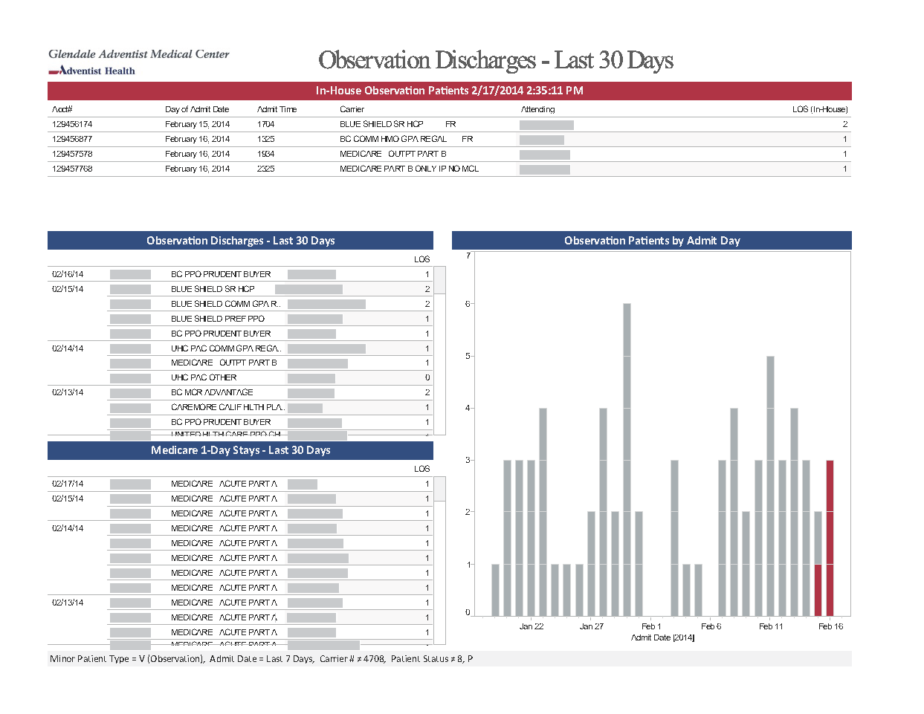Viewport: 924px width, 714px height.
Task: Click the Adventist Health logo
Action: coord(91,71)
